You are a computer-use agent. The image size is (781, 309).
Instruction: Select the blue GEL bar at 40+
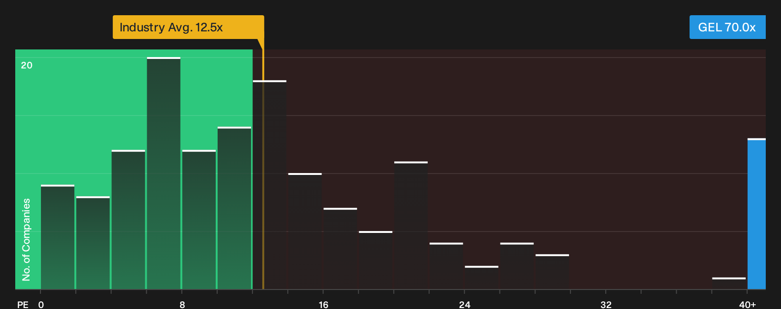point(757,214)
